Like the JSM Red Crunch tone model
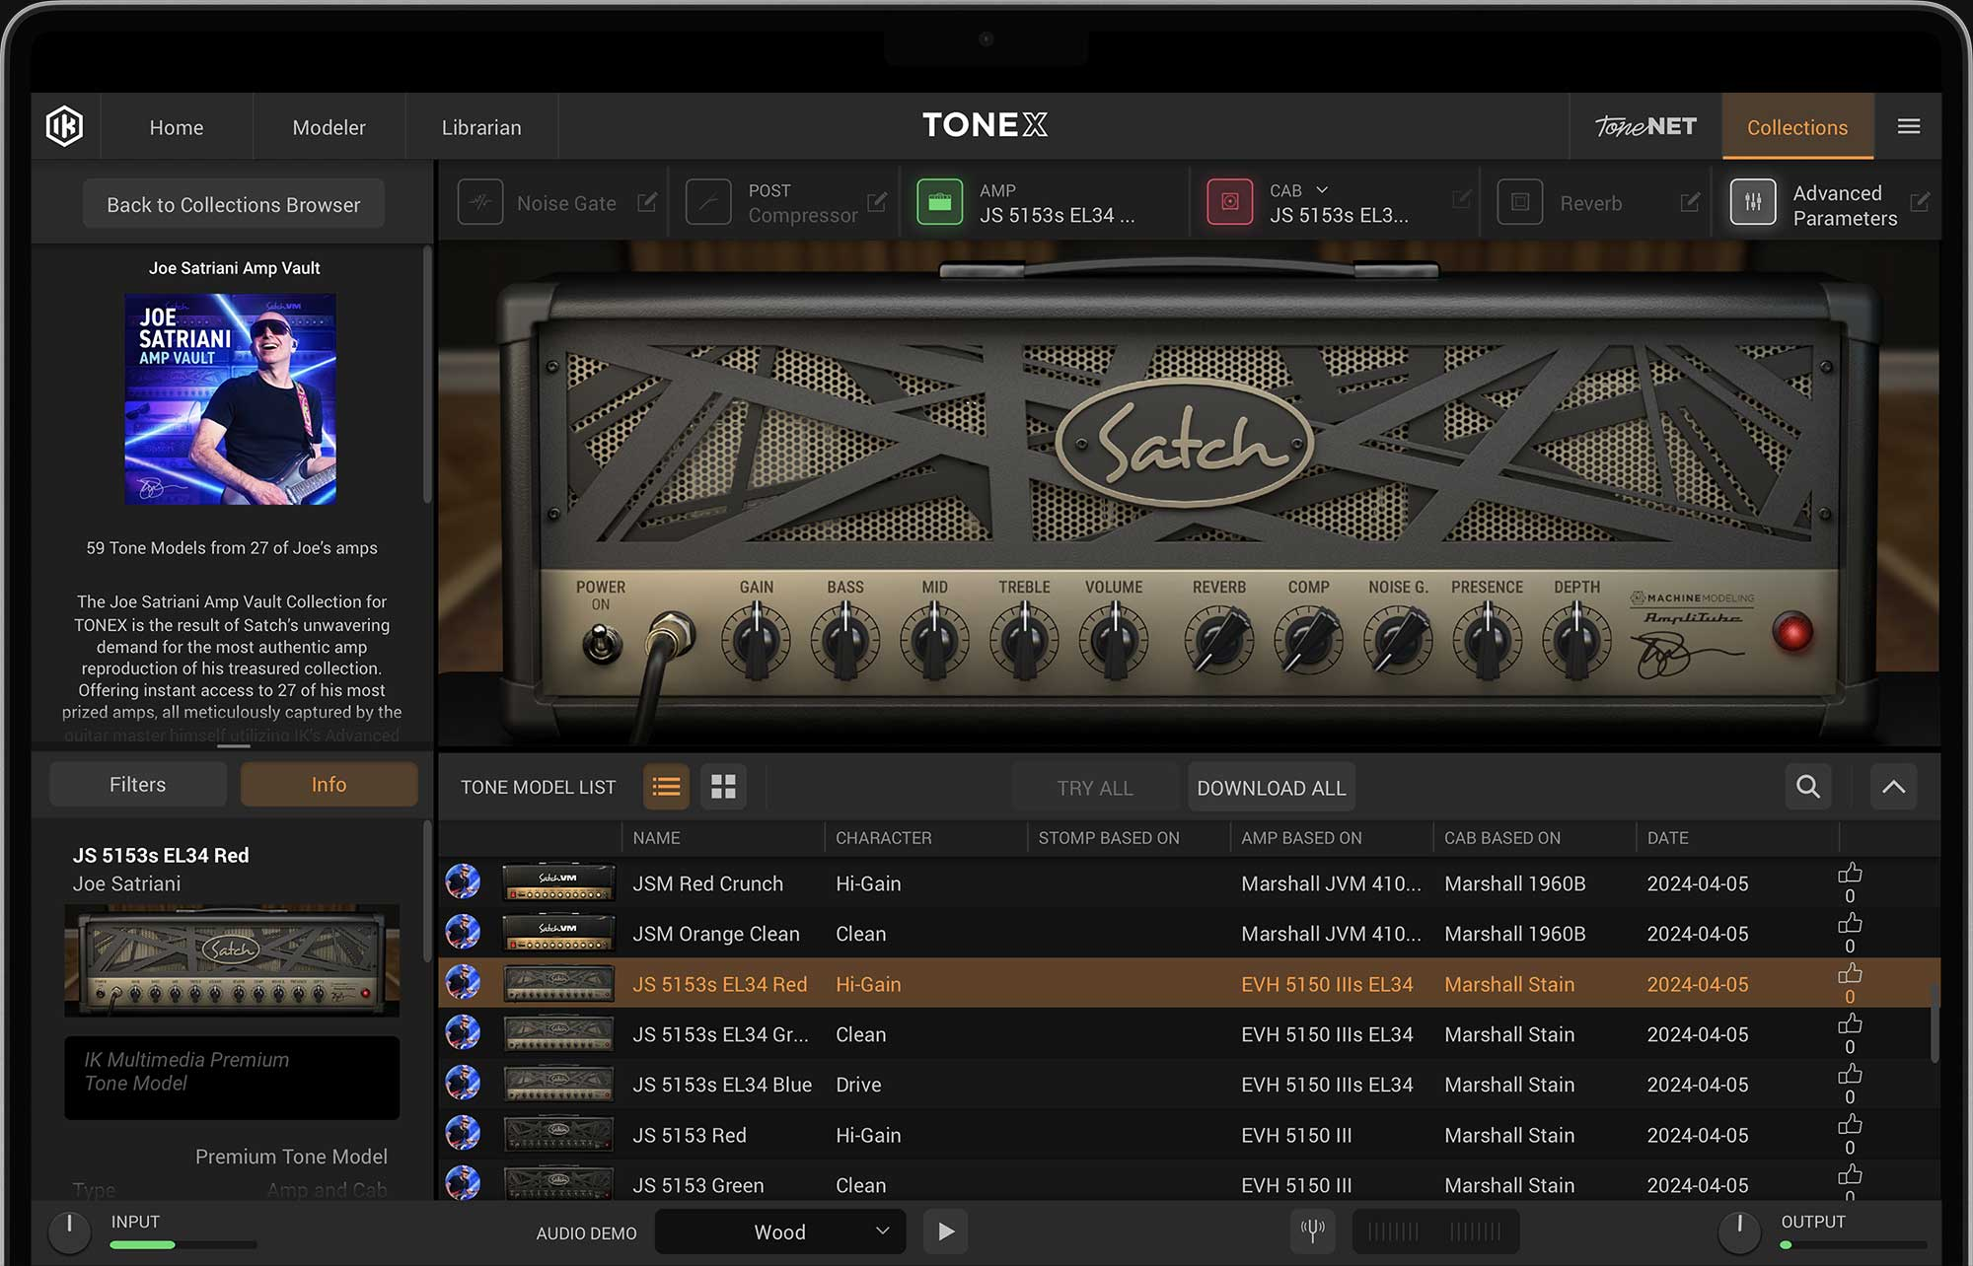This screenshot has height=1266, width=1973. tap(1850, 874)
